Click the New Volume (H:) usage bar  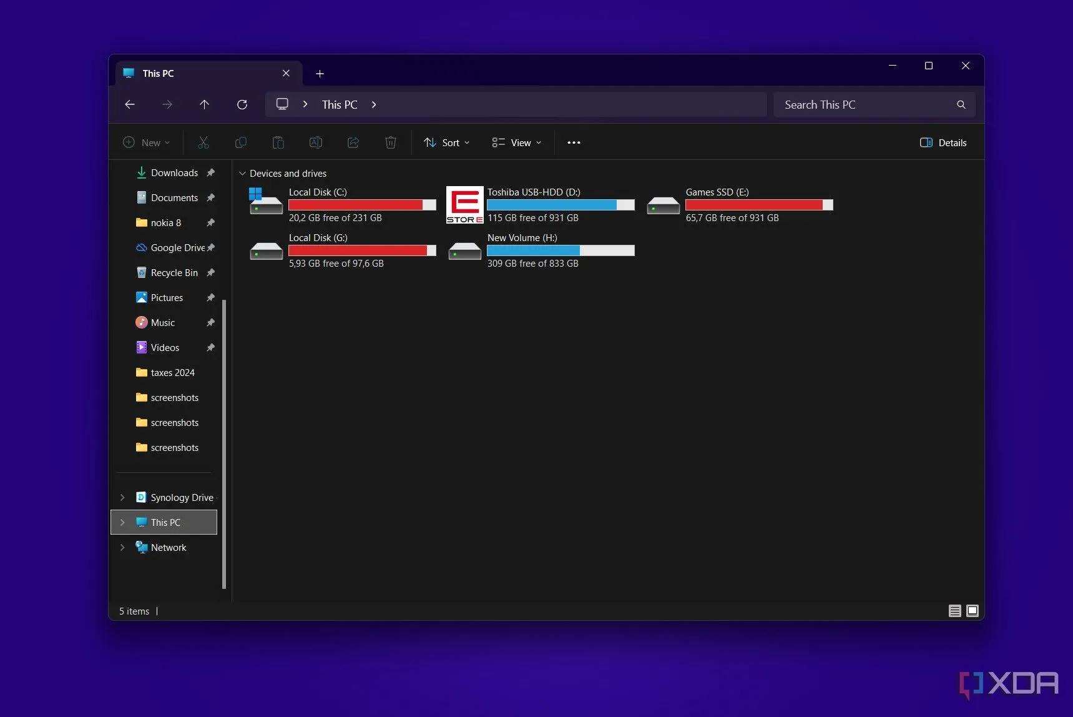coord(561,250)
